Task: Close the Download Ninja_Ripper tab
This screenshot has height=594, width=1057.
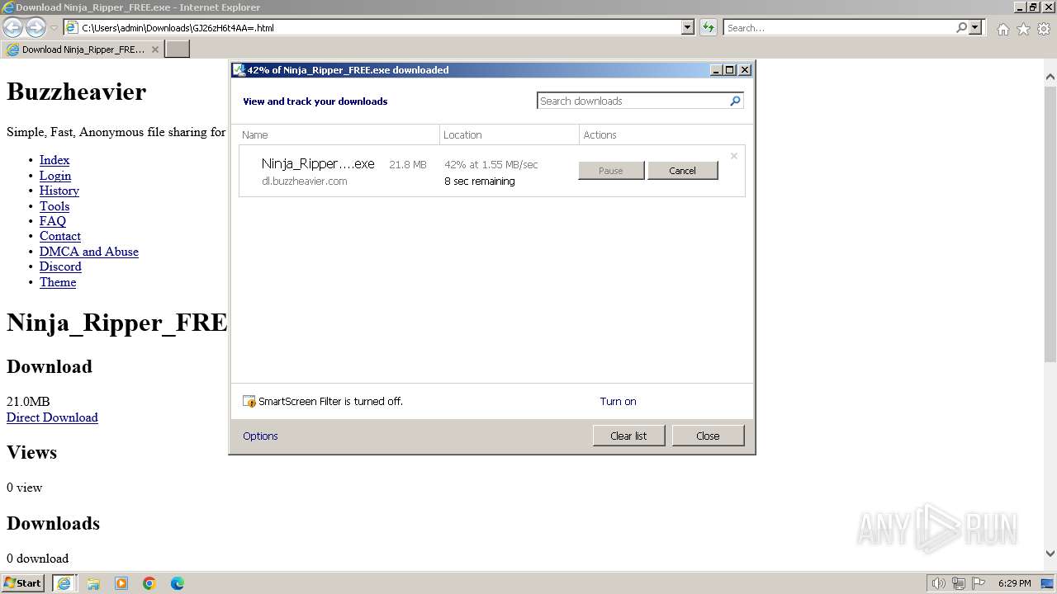Action: 155,49
